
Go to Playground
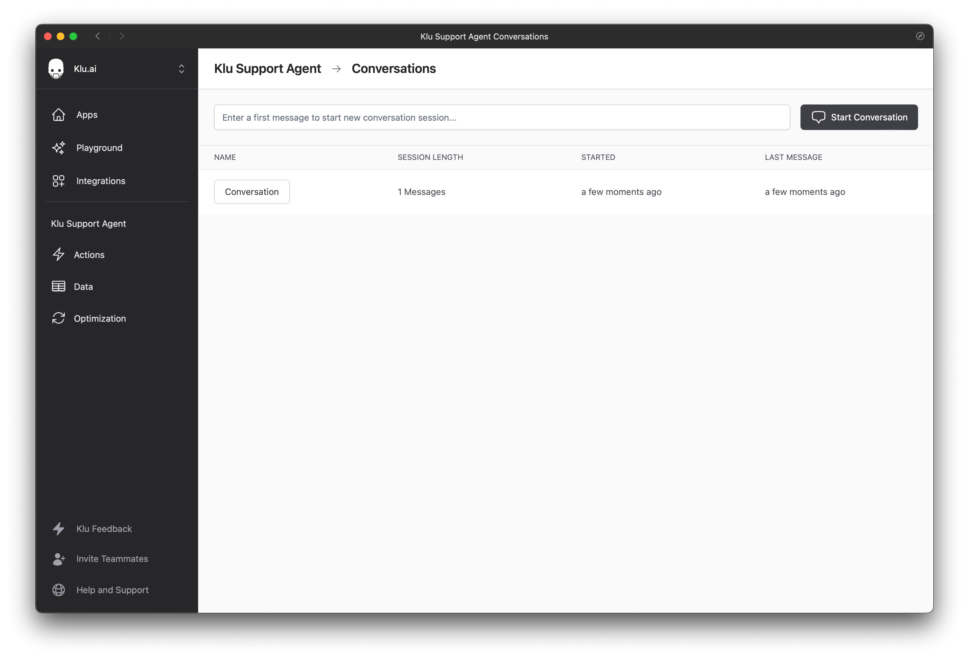click(99, 147)
